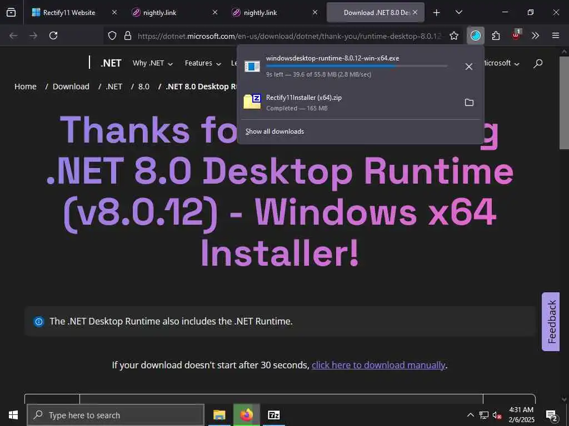Open 7-Zip from the taskbar
Viewport: 569px width, 426px height.
coord(273,415)
